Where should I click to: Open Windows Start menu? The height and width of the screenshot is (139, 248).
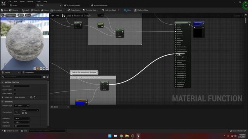[x=110, y=136]
